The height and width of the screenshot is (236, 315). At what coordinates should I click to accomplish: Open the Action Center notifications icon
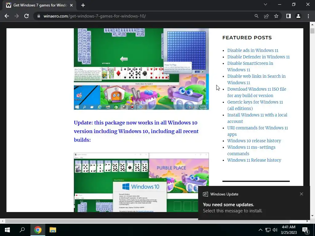[x=305, y=230]
